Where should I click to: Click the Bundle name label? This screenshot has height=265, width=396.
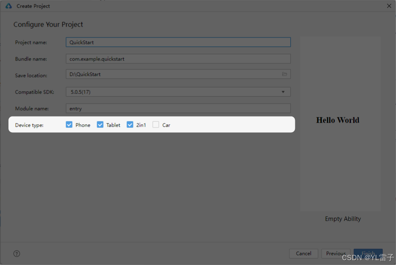(31, 59)
